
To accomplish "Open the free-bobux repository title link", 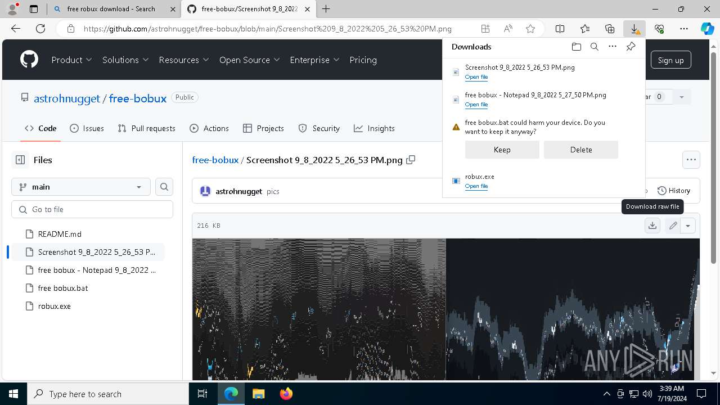I will [x=138, y=98].
